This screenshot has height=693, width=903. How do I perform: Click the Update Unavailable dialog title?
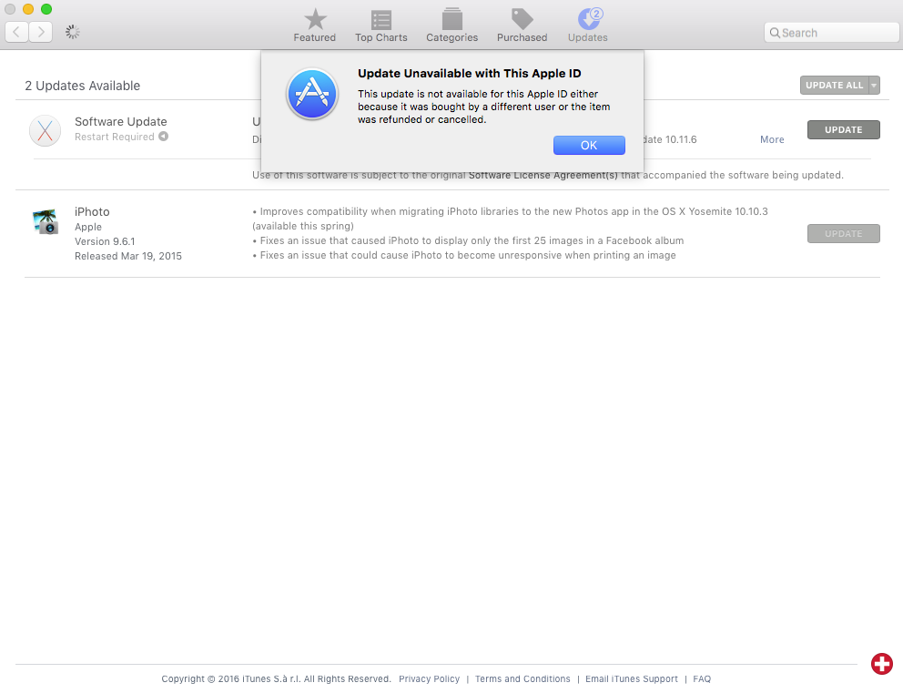point(470,73)
